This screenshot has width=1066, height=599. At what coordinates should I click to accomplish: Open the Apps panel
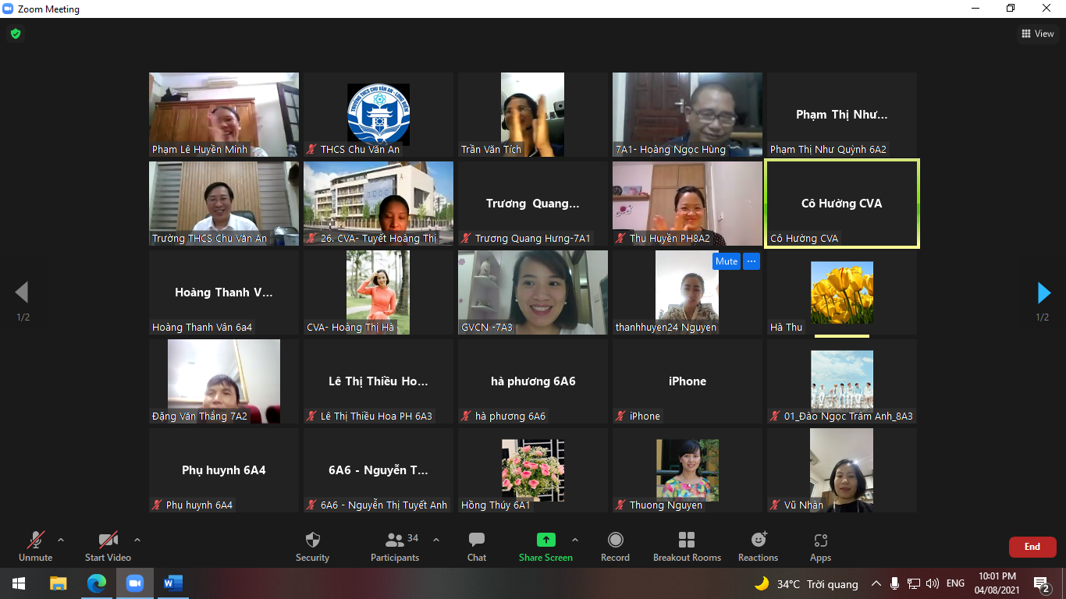pyautogui.click(x=820, y=546)
